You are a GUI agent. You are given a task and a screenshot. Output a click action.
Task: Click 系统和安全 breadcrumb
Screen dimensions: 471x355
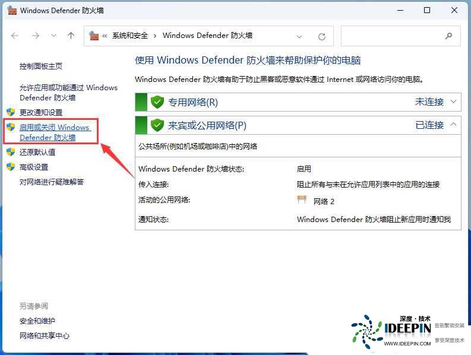click(130, 36)
